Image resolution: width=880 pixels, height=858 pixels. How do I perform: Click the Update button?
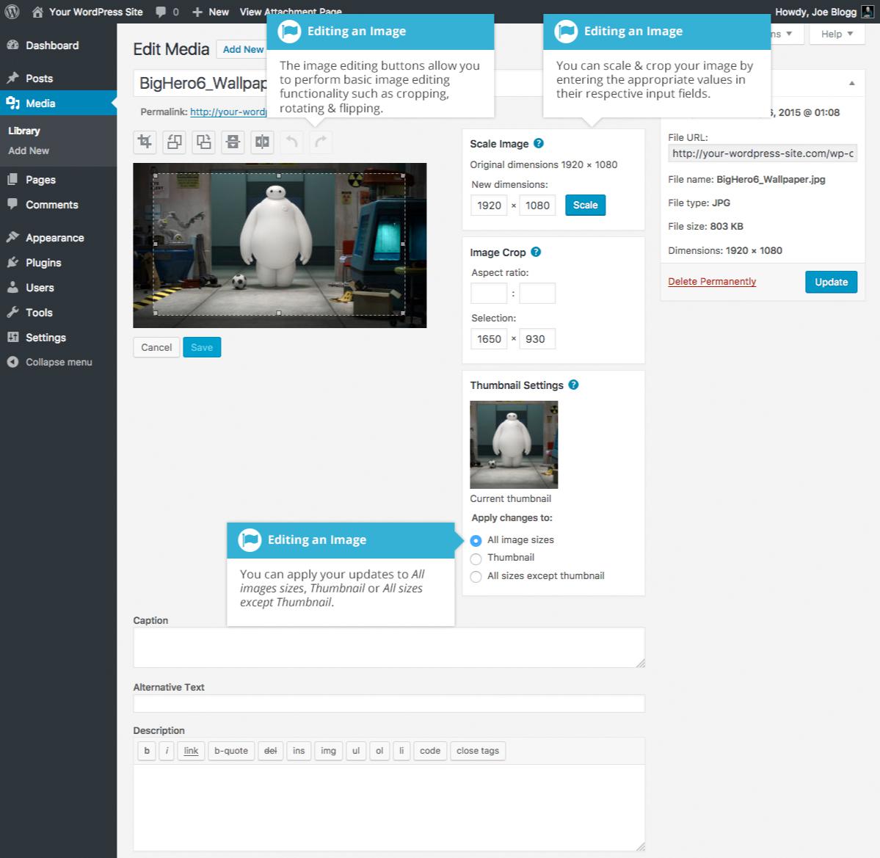[831, 282]
